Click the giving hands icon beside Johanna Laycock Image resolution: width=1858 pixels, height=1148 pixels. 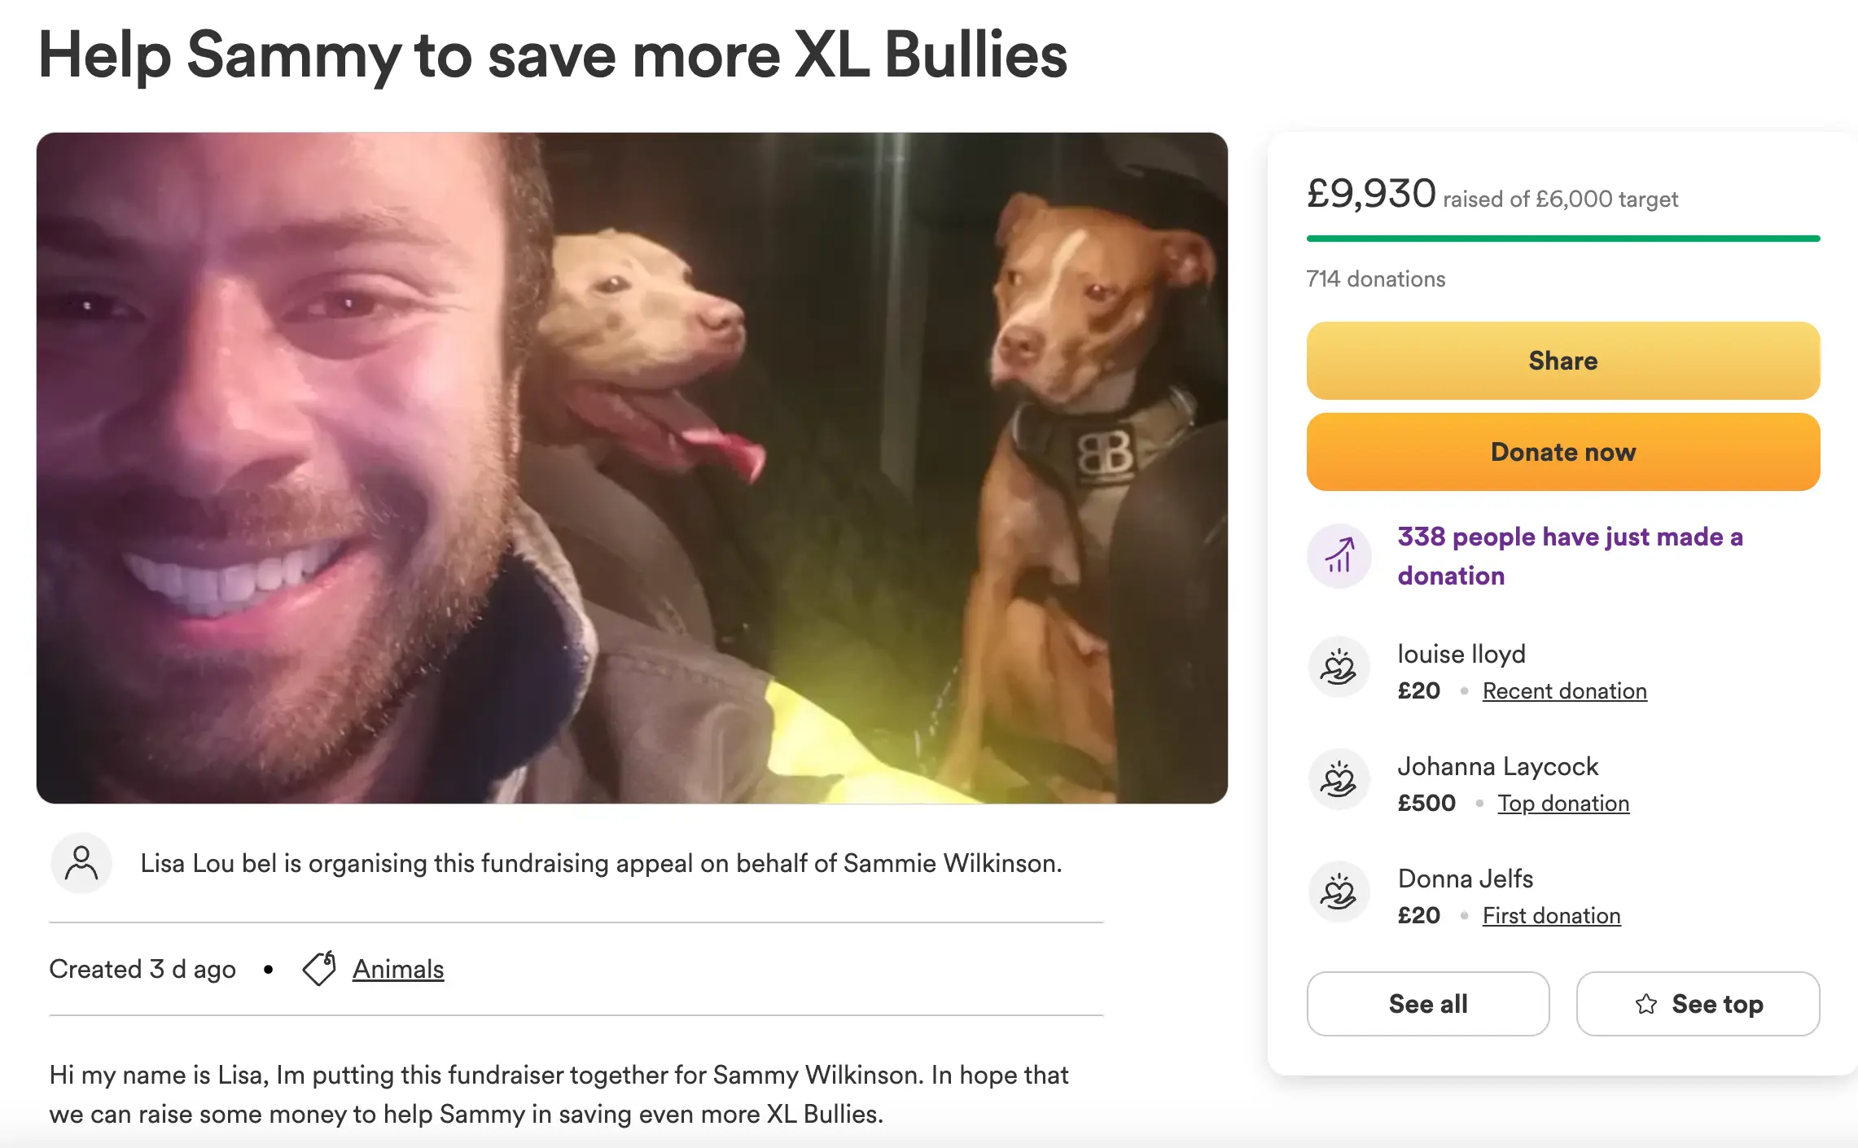[x=1338, y=780]
